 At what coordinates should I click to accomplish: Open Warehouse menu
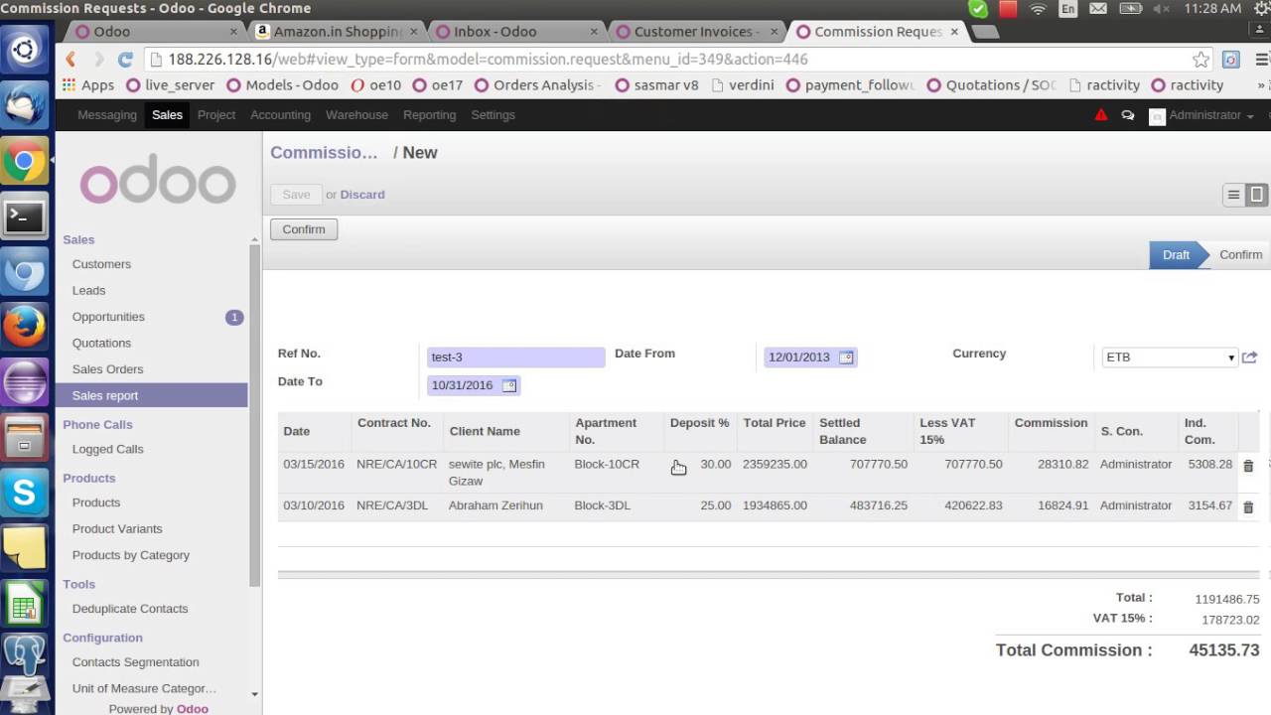click(356, 115)
